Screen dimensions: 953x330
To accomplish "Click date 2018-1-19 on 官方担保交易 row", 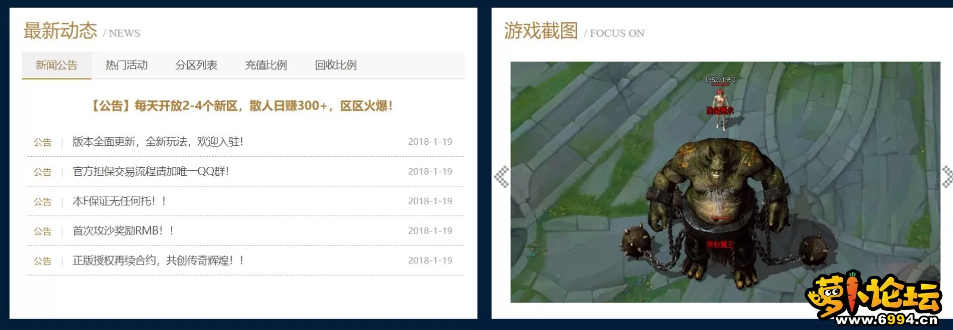I will [430, 172].
